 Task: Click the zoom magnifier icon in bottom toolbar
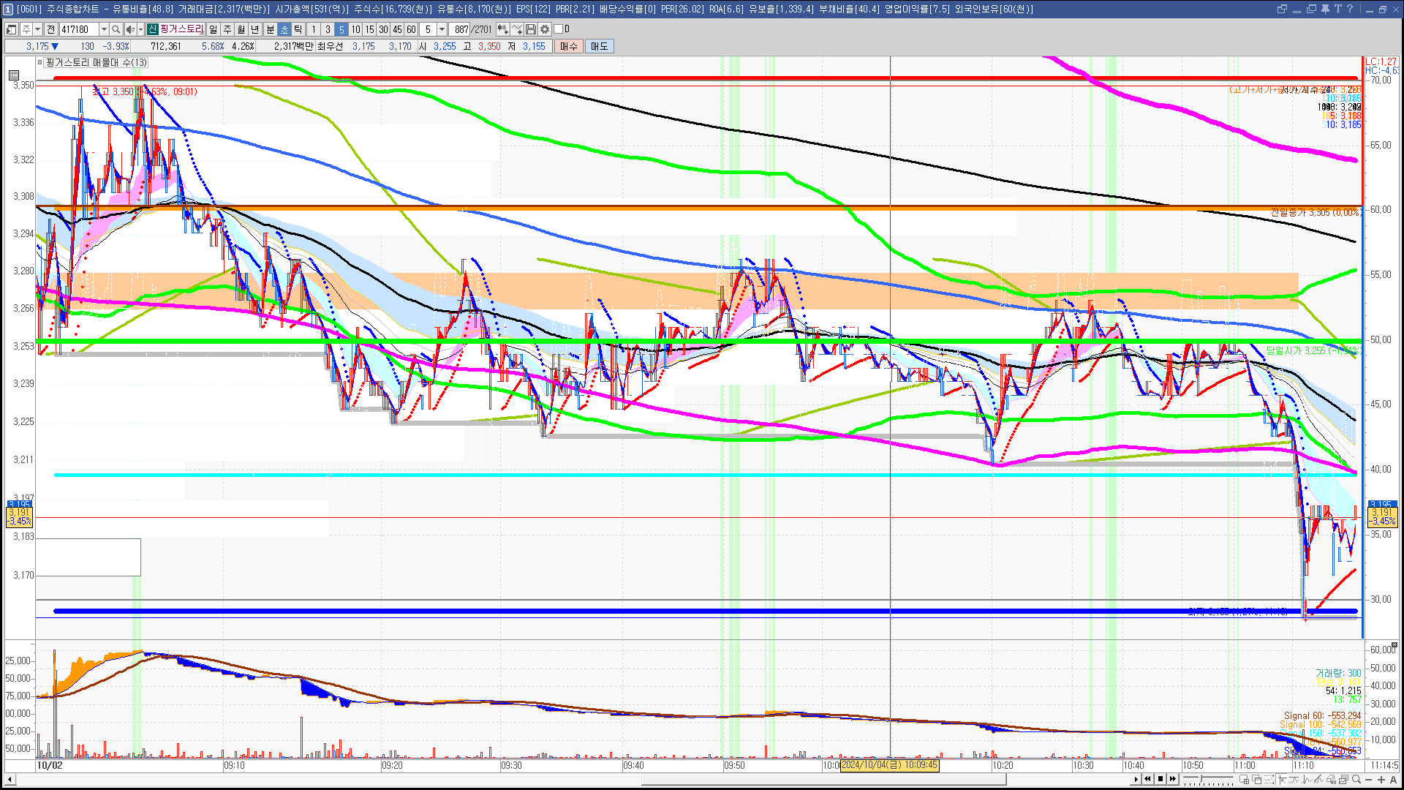point(1356,779)
